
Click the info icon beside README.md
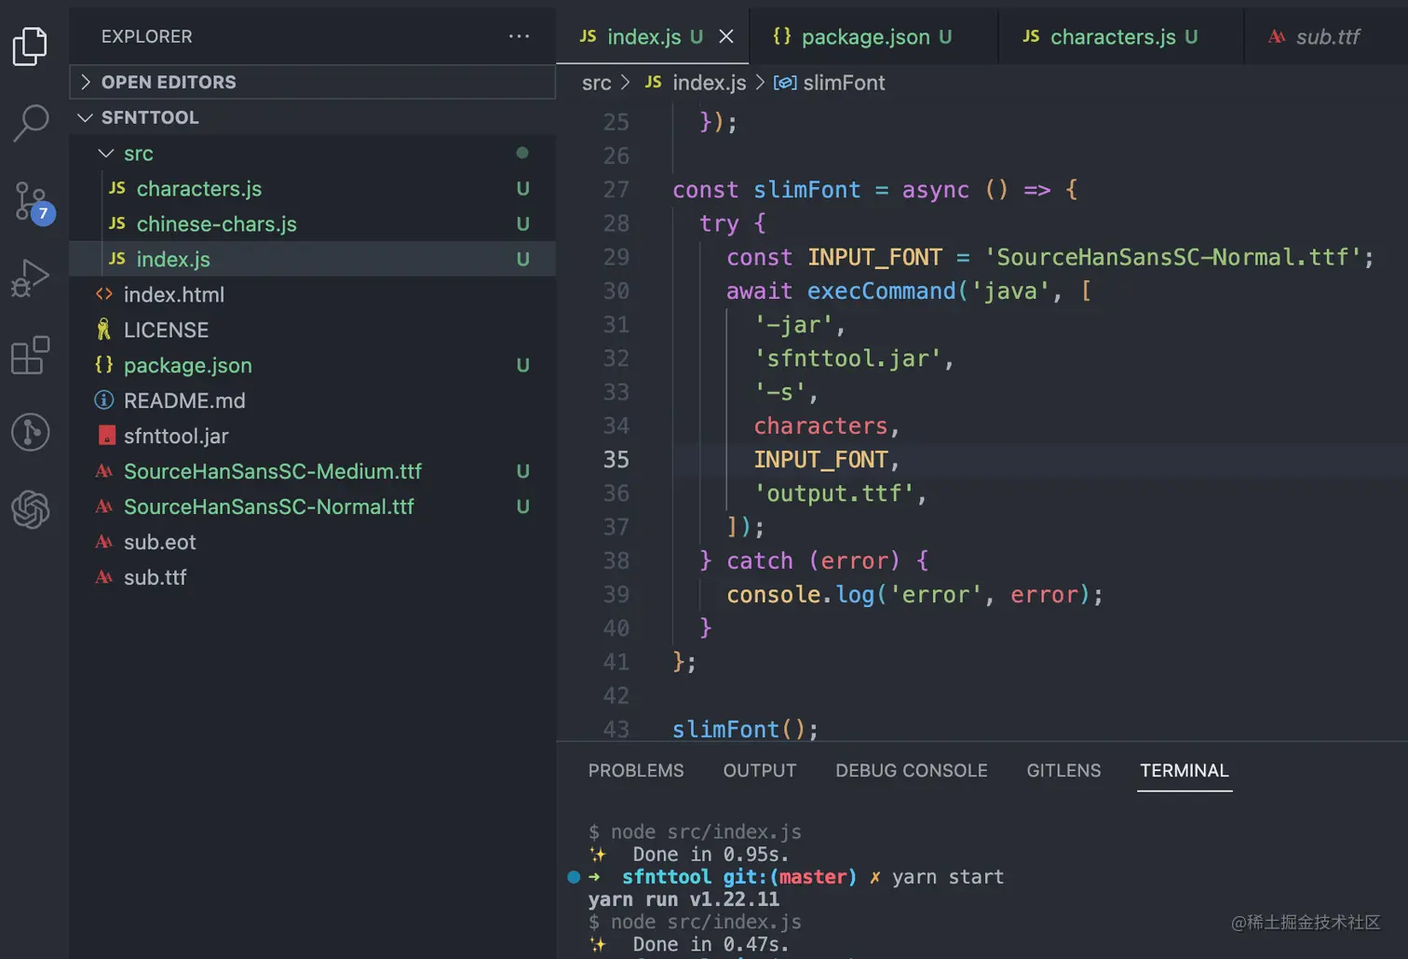pyautogui.click(x=104, y=400)
